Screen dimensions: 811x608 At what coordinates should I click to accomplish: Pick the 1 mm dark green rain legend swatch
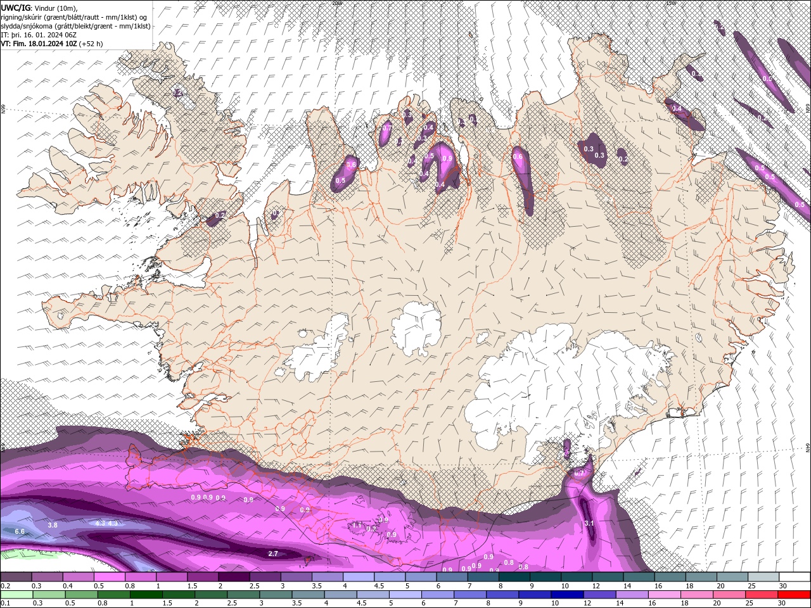click(x=145, y=595)
